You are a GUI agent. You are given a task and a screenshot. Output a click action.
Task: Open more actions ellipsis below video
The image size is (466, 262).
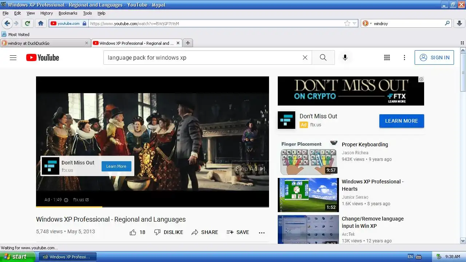pos(262,233)
